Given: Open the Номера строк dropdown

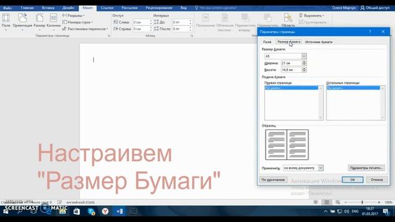Looking at the screenshot, I should pos(78,22).
